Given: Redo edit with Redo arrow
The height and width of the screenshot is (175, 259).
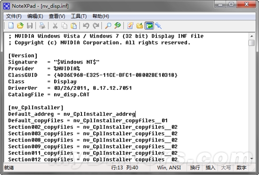Looking at the screenshot, I should click(x=96, y=26).
